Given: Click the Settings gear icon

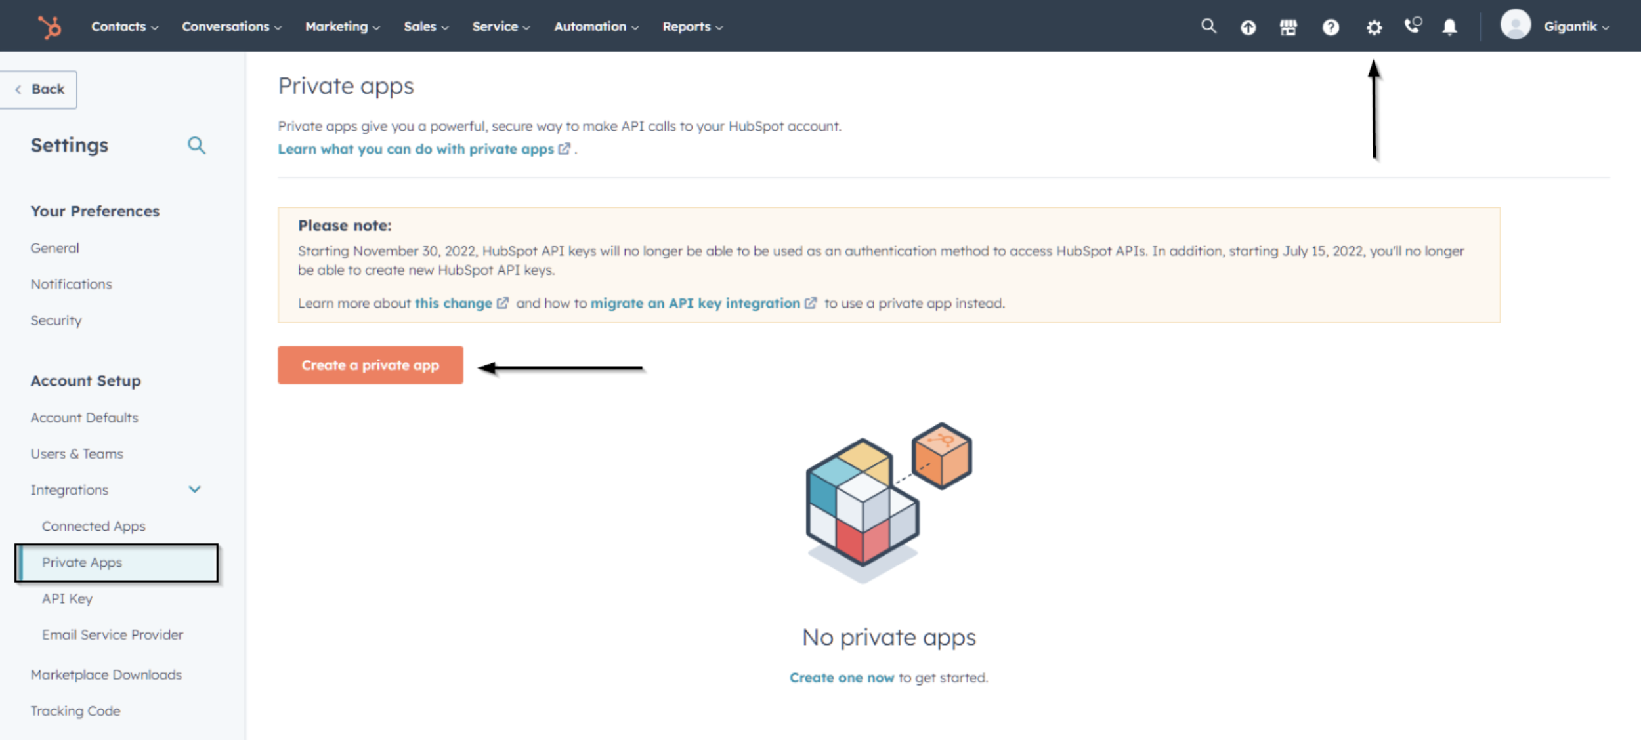Looking at the screenshot, I should coord(1374,28).
